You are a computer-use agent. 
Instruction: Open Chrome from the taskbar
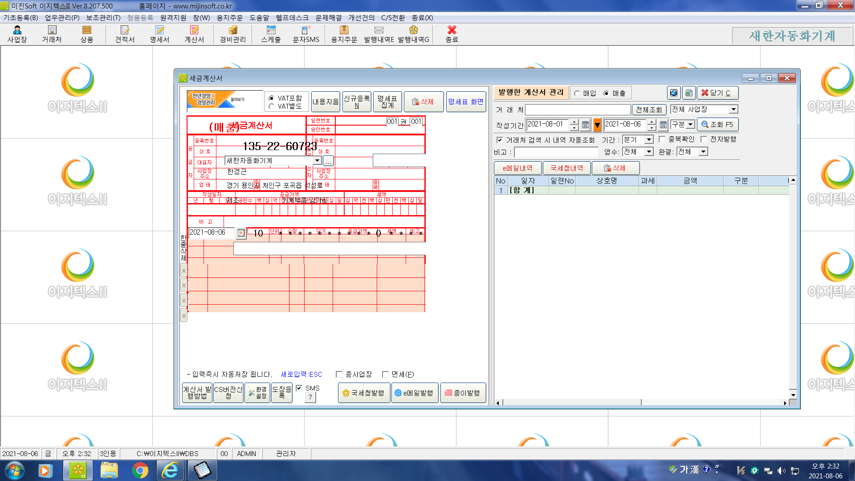click(140, 470)
